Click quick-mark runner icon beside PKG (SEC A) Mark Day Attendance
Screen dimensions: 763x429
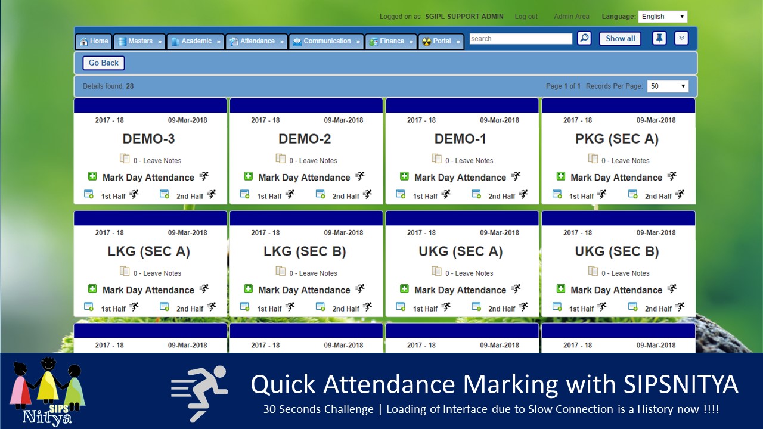click(x=672, y=176)
